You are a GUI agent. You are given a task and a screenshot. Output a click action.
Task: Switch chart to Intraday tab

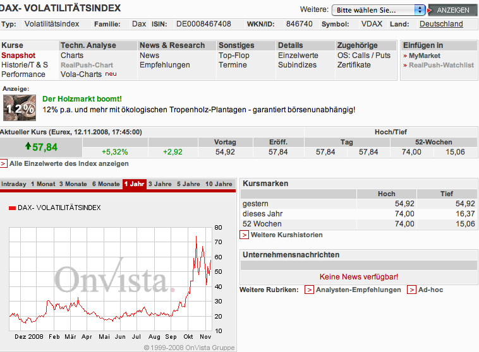(x=14, y=184)
